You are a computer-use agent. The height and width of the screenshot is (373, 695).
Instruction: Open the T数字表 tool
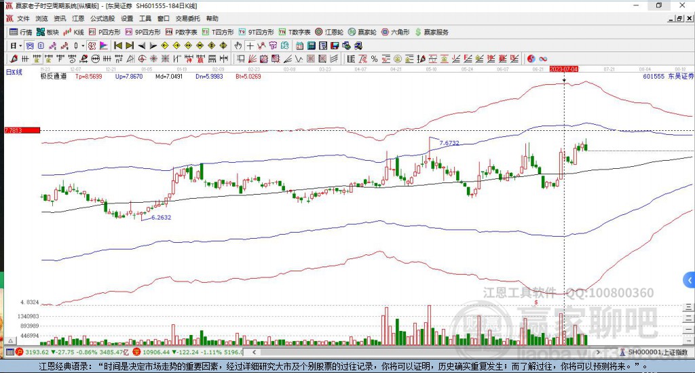point(295,32)
